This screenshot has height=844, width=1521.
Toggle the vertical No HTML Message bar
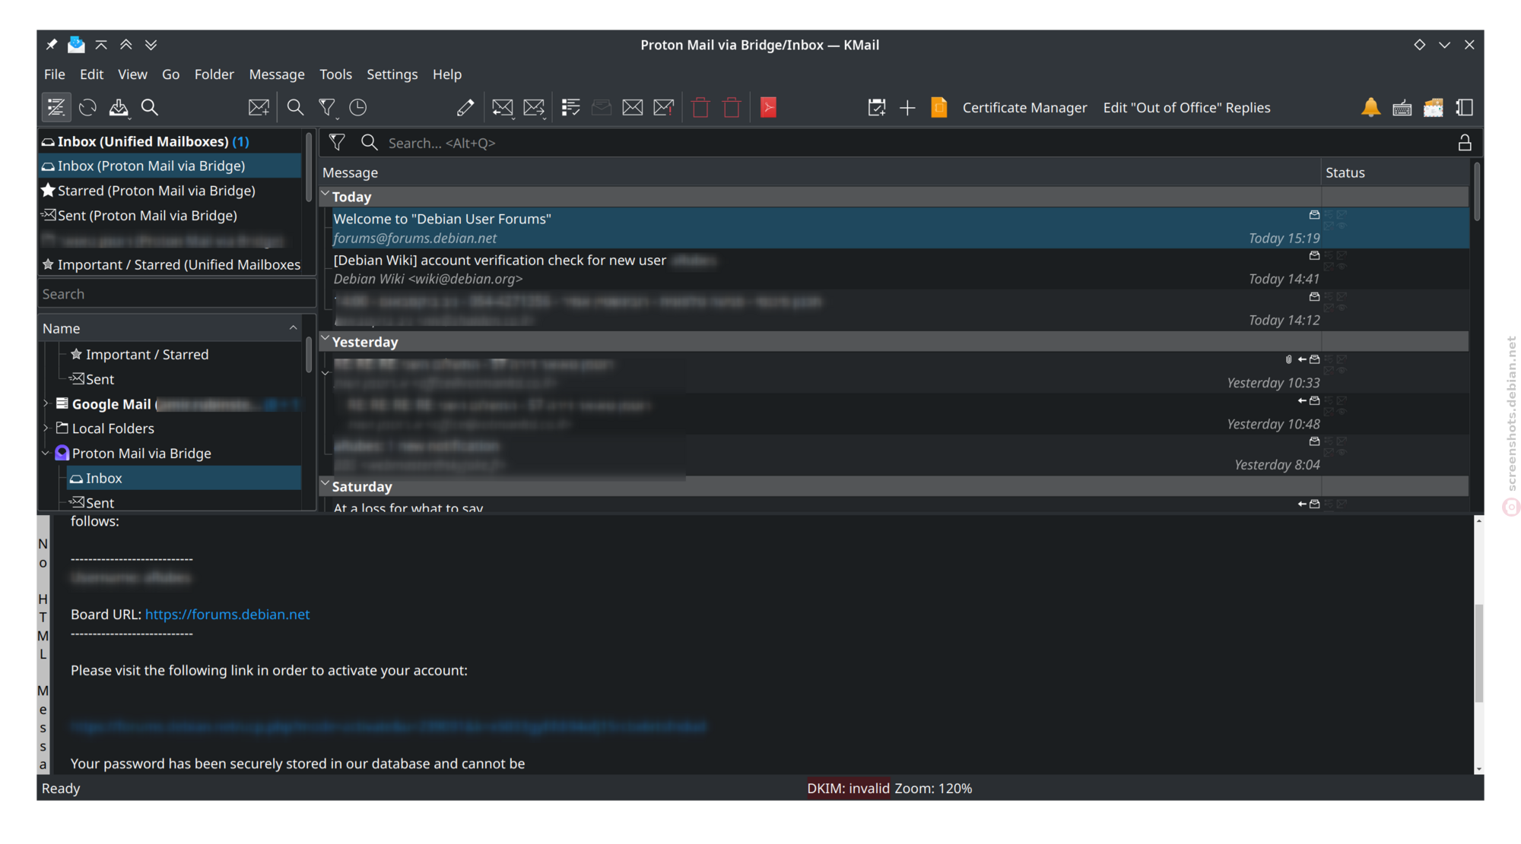[x=43, y=645]
